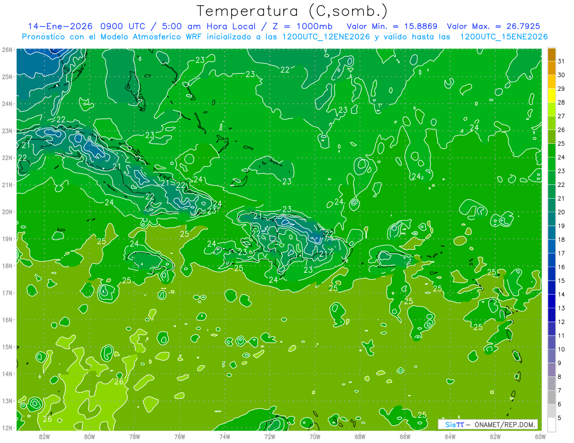Click the '74W' longitude axis label
This screenshot has width=574, height=443.
pos(224,436)
